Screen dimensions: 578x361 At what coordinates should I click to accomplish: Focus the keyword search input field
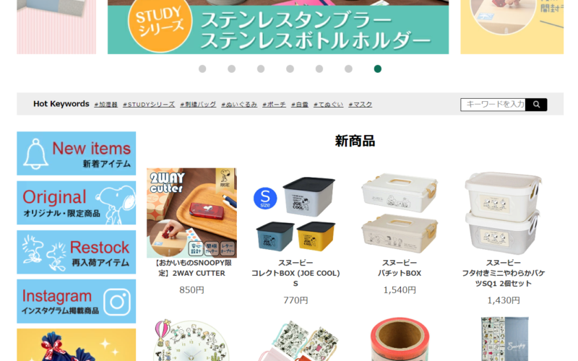493,105
